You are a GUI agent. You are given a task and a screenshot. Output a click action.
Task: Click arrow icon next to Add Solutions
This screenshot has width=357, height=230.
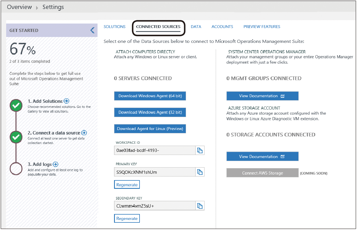[66, 101]
